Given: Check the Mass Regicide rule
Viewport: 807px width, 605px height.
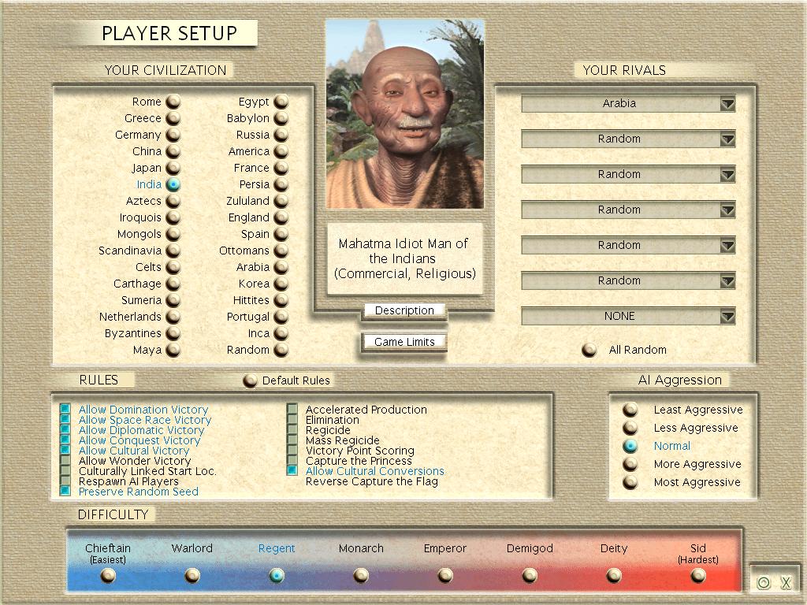Looking at the screenshot, I should pyautogui.click(x=292, y=440).
